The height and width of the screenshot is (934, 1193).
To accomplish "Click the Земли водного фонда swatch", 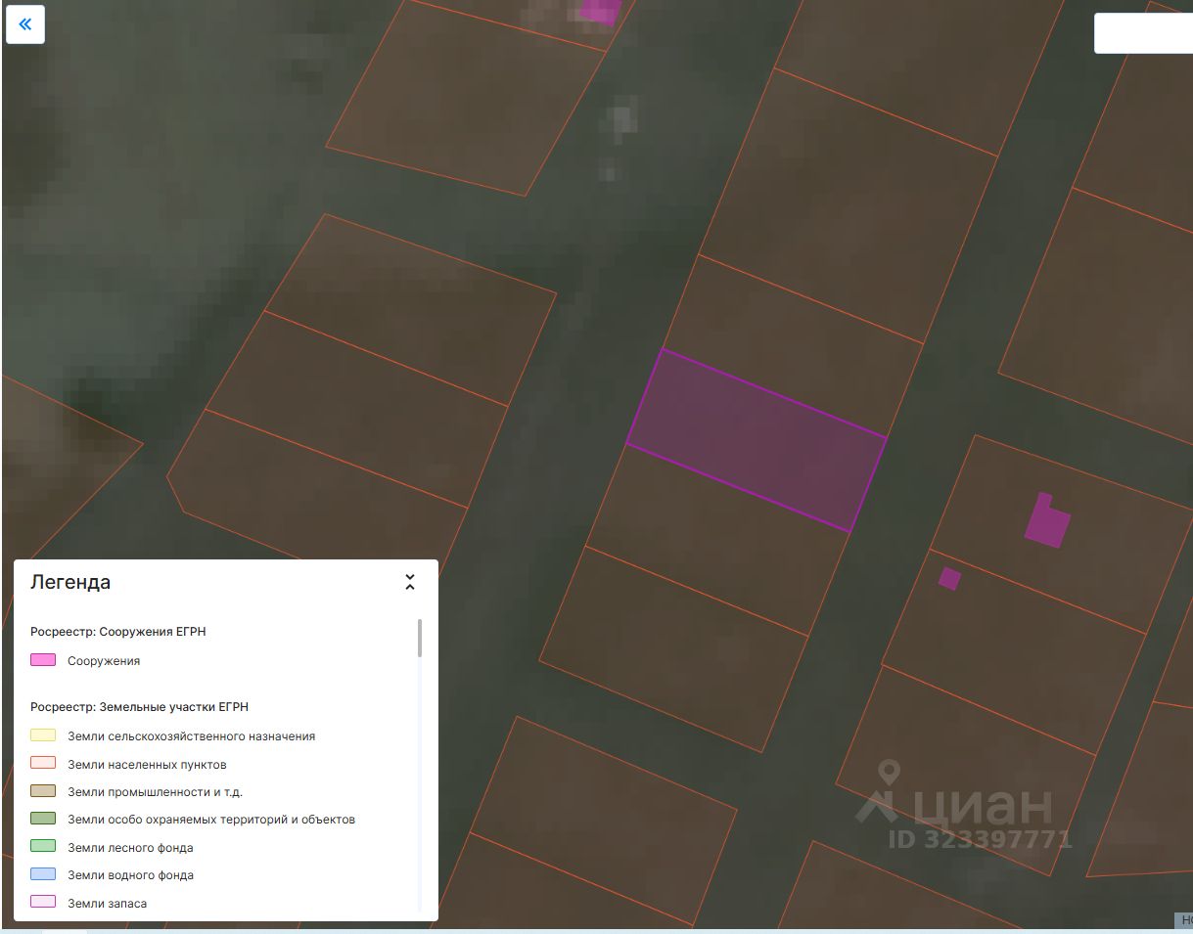I will coord(43,874).
